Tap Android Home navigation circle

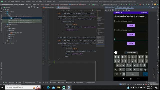coord(131,79)
